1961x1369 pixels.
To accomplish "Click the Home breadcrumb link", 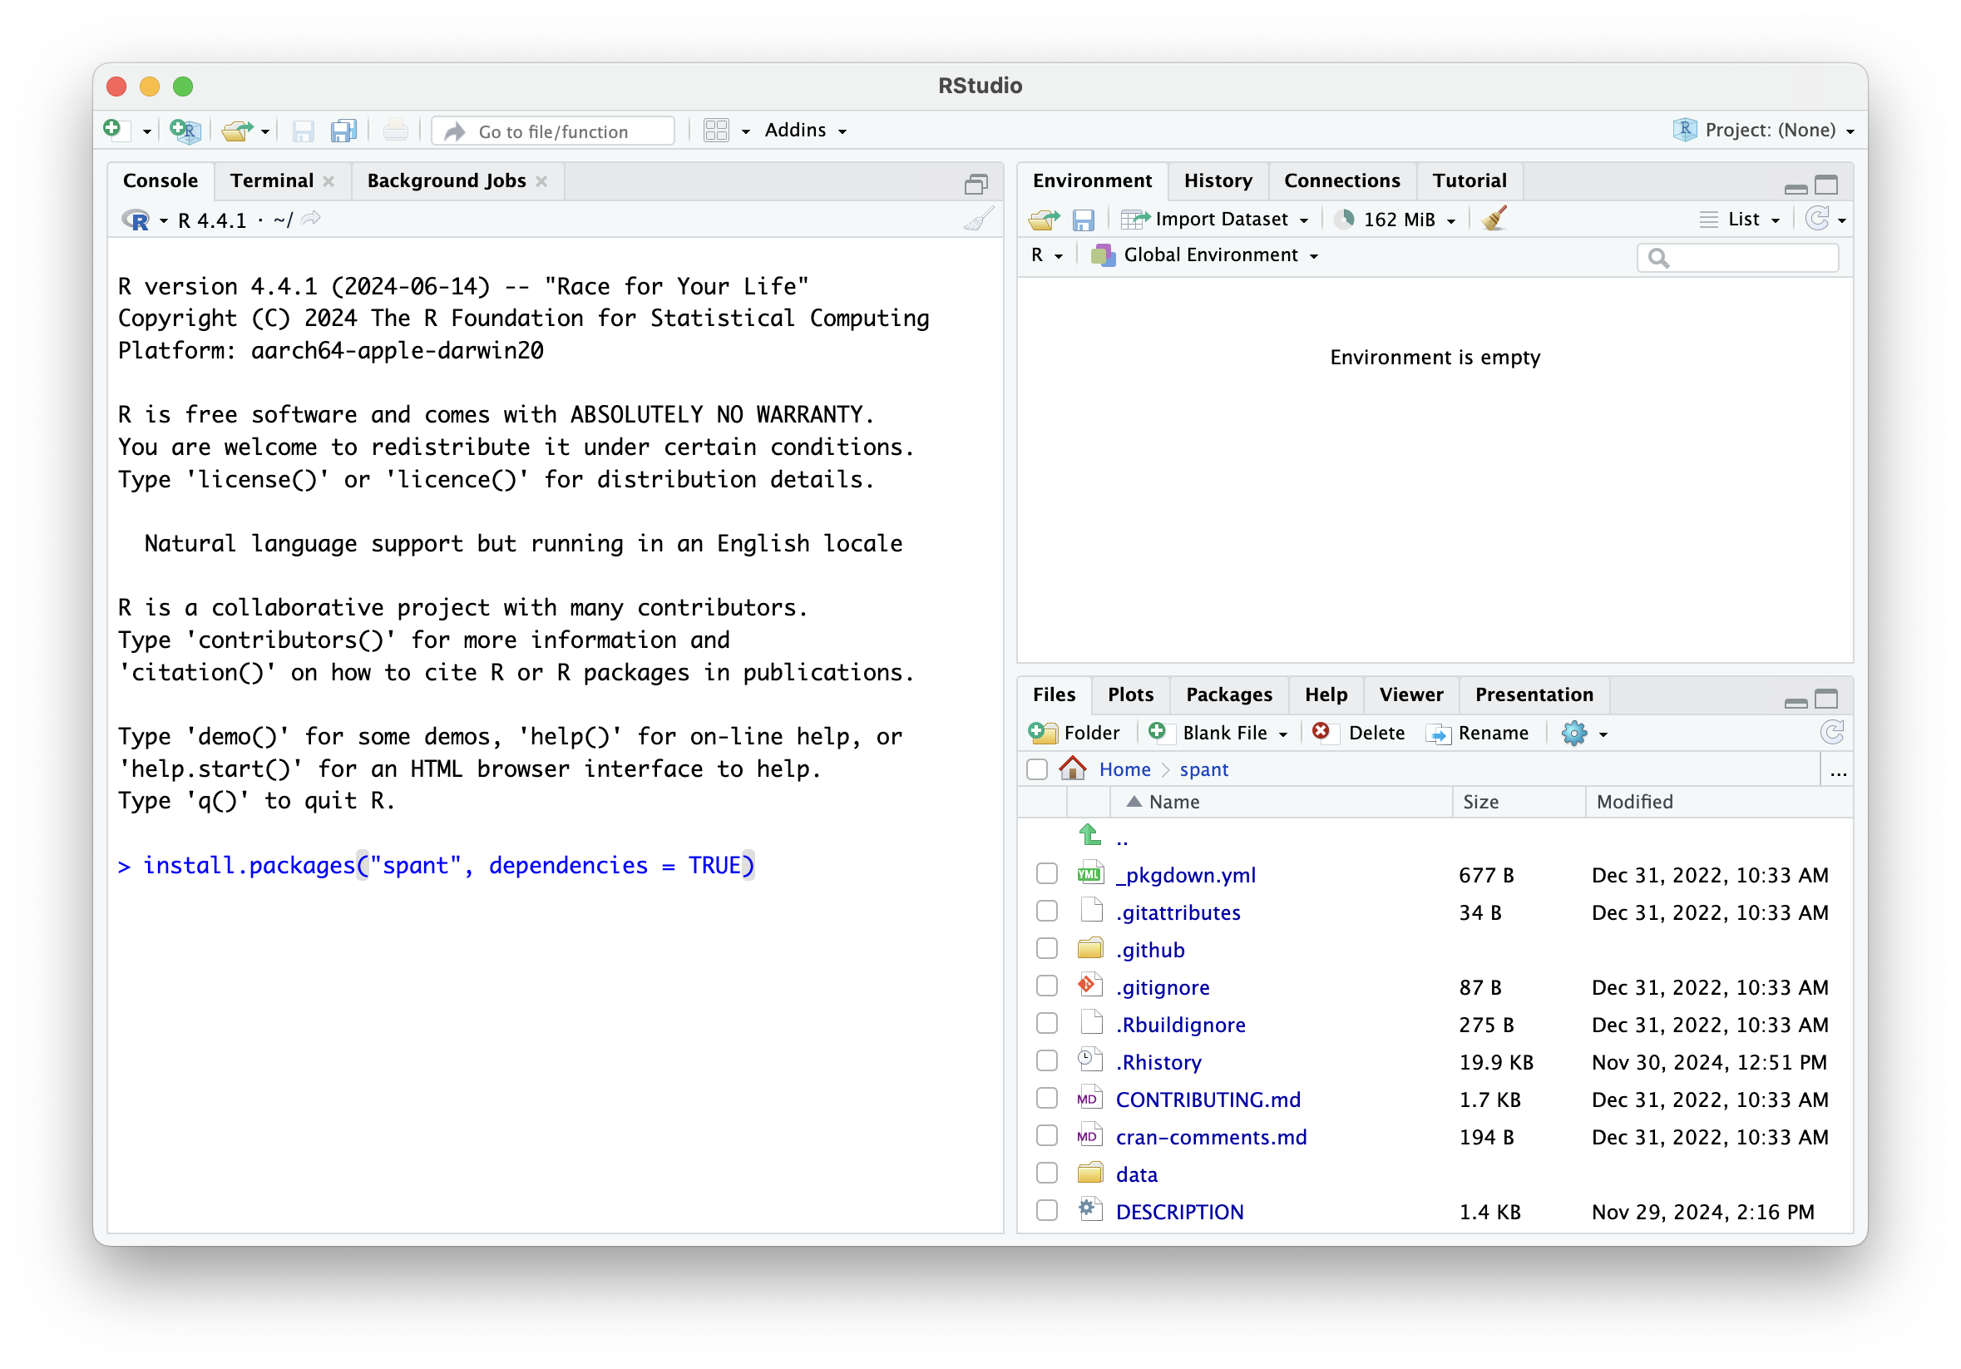I will (1124, 769).
